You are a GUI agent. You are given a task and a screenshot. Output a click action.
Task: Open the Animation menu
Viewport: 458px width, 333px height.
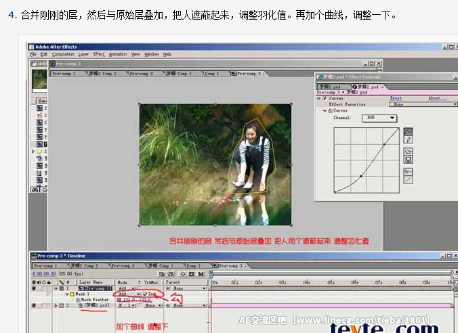[x=118, y=55]
